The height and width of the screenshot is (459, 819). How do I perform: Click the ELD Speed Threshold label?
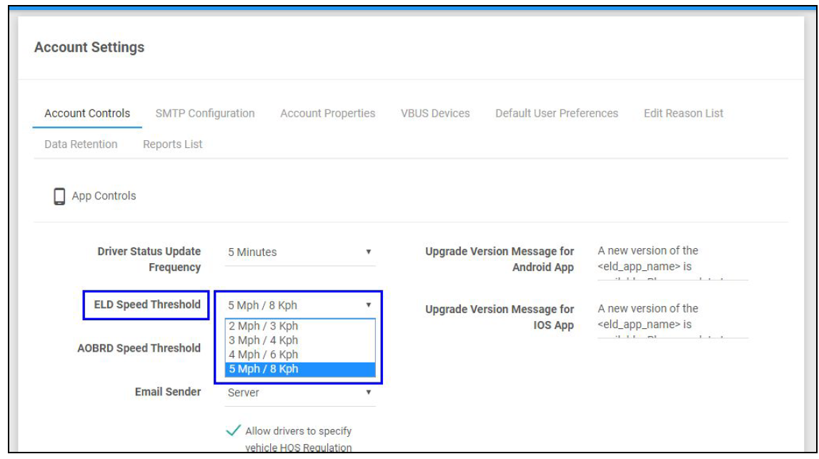pos(147,305)
